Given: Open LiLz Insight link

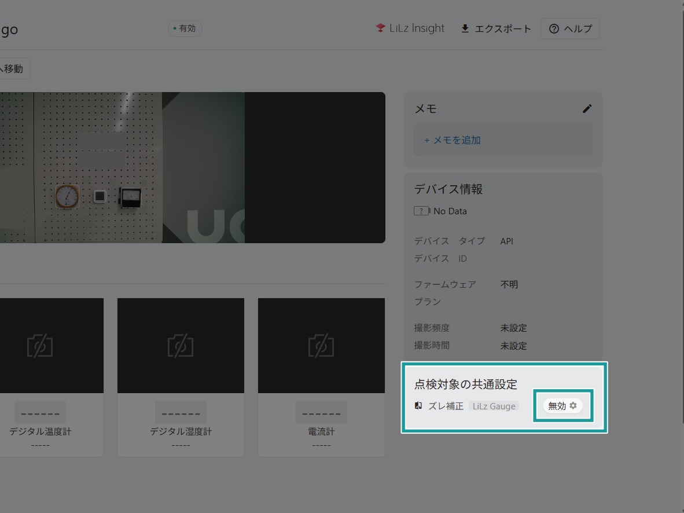Looking at the screenshot, I should tap(410, 28).
